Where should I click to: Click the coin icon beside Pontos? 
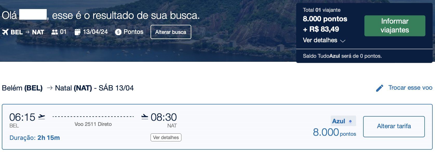[118, 32]
